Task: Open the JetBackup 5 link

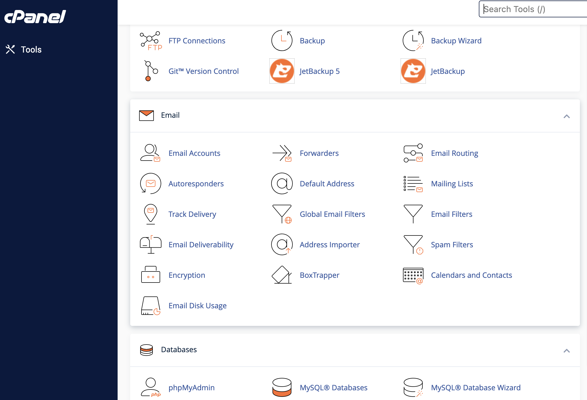Action: click(320, 71)
